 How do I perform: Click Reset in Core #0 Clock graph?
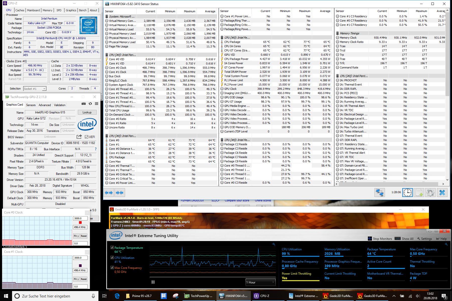coord(84,236)
